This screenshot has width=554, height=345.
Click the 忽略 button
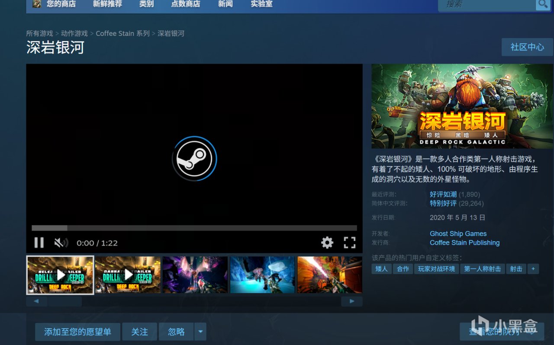(x=176, y=332)
